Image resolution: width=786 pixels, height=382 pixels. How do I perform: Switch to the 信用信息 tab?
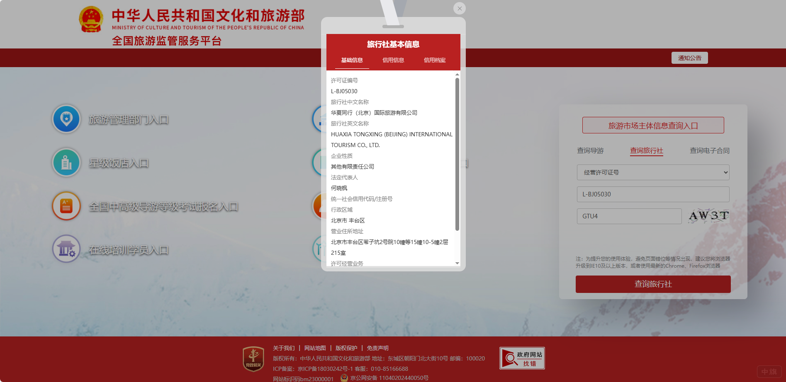point(393,60)
